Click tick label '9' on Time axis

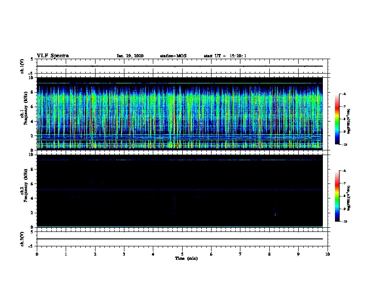tap(298, 254)
